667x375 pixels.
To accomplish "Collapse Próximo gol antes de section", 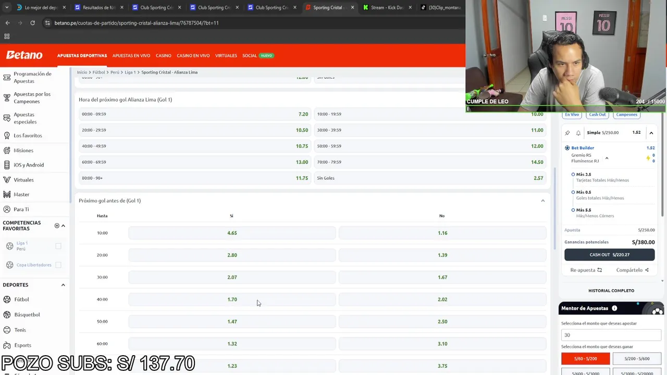I will 542,201.
